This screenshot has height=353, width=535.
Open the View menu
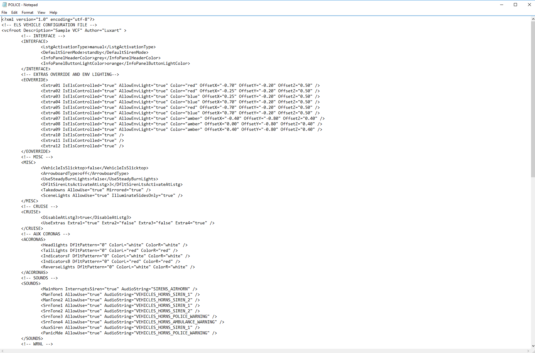pos(41,13)
